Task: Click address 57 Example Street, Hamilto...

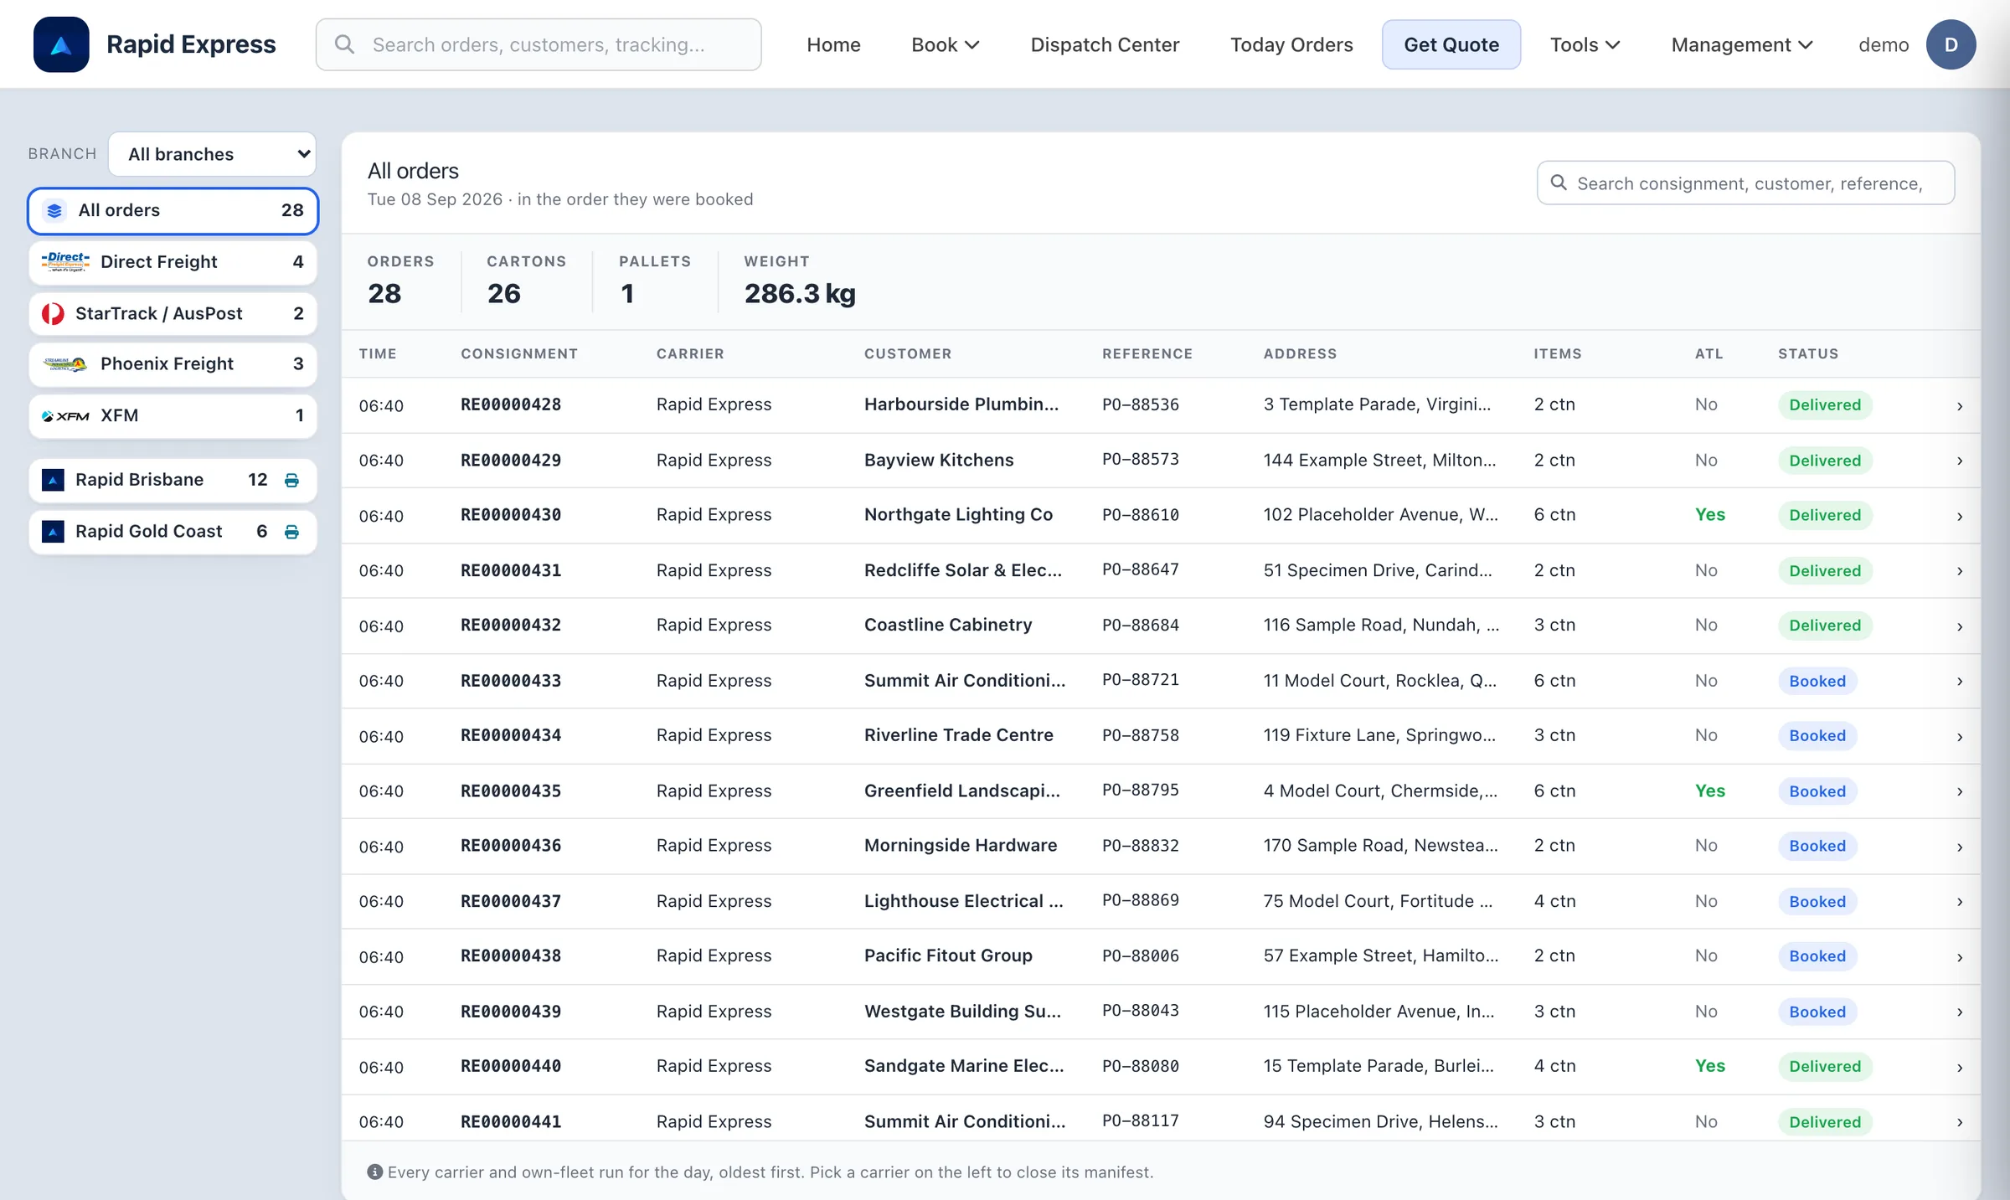Action: [x=1381, y=955]
